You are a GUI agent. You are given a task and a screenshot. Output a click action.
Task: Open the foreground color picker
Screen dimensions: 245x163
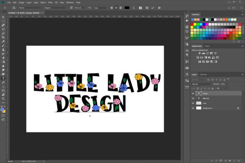2,110
